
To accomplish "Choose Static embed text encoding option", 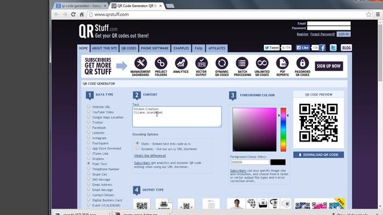I will pos(137,143).
